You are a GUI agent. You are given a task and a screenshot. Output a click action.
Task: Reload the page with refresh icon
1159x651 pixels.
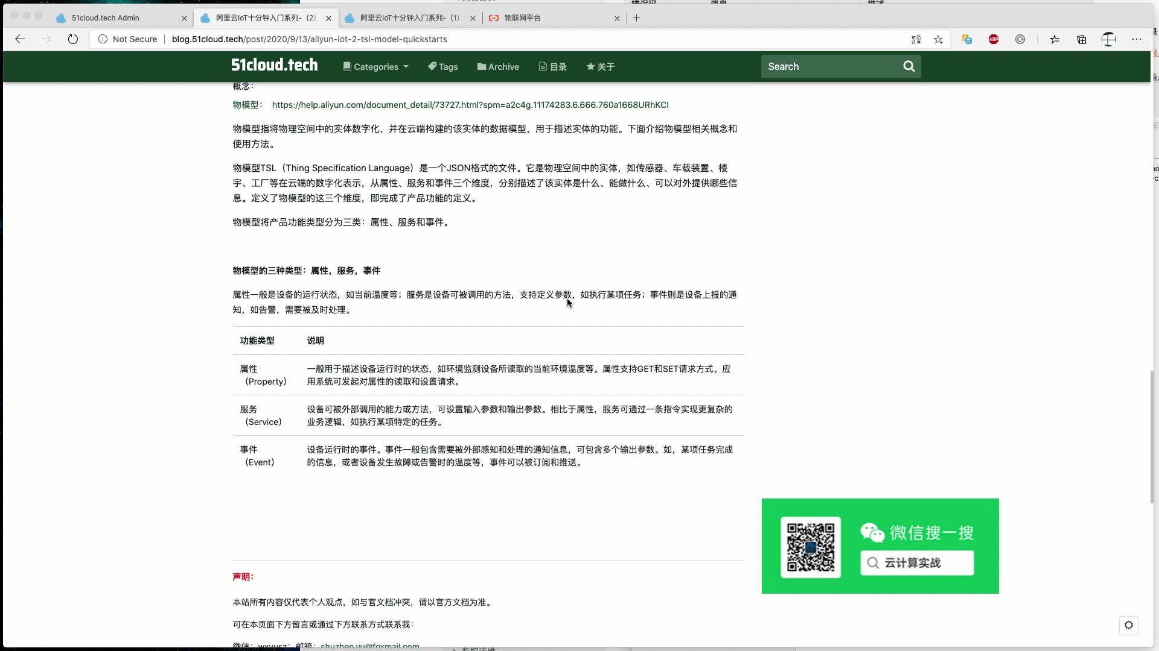tap(73, 39)
